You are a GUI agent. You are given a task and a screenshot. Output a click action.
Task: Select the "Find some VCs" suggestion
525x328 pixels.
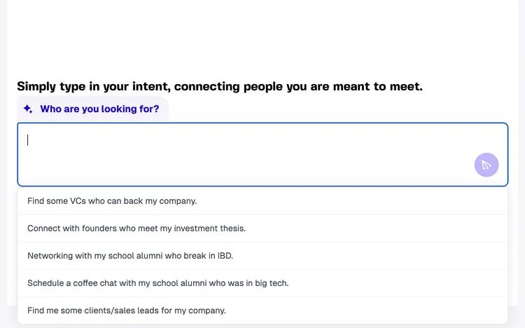(x=112, y=201)
